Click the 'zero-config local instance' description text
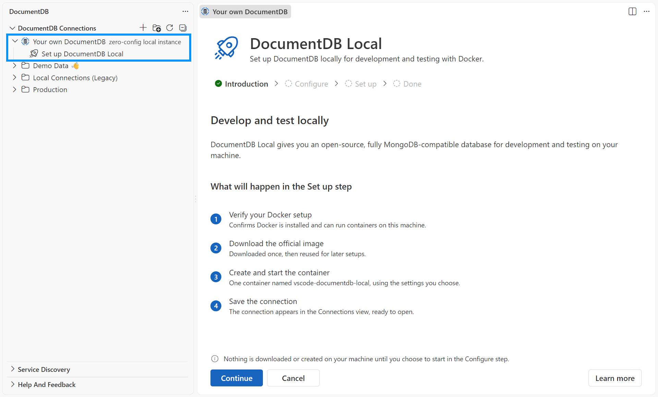 tap(145, 42)
